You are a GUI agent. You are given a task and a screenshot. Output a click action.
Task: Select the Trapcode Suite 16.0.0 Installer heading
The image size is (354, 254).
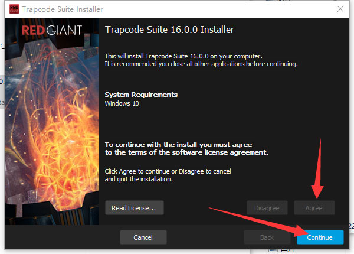(x=169, y=30)
